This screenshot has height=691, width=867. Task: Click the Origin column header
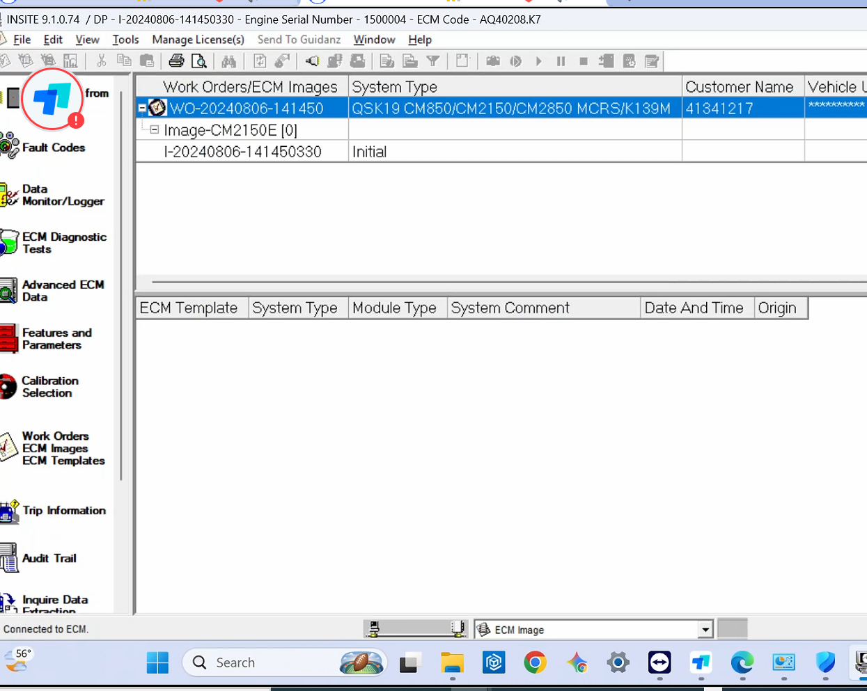point(781,308)
